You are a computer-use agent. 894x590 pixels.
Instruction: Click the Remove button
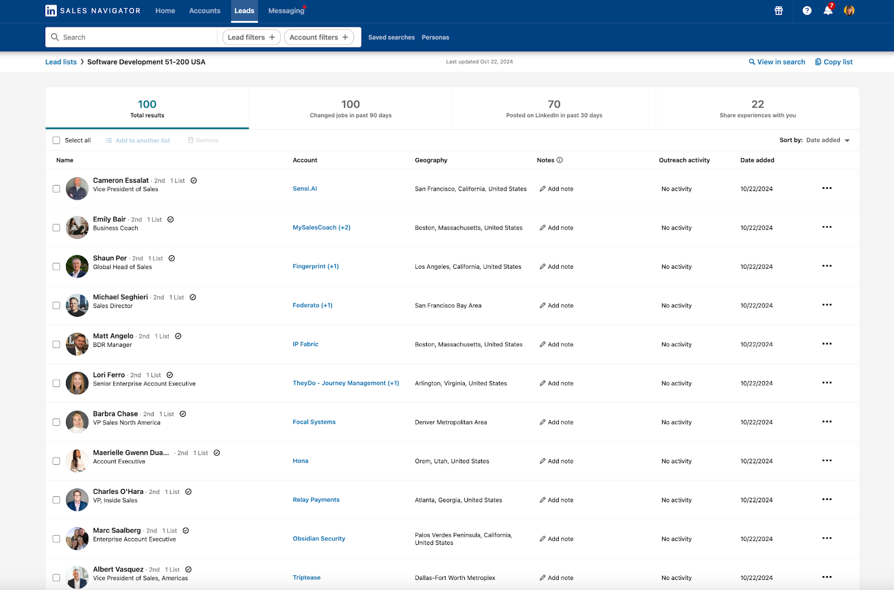pyautogui.click(x=203, y=140)
